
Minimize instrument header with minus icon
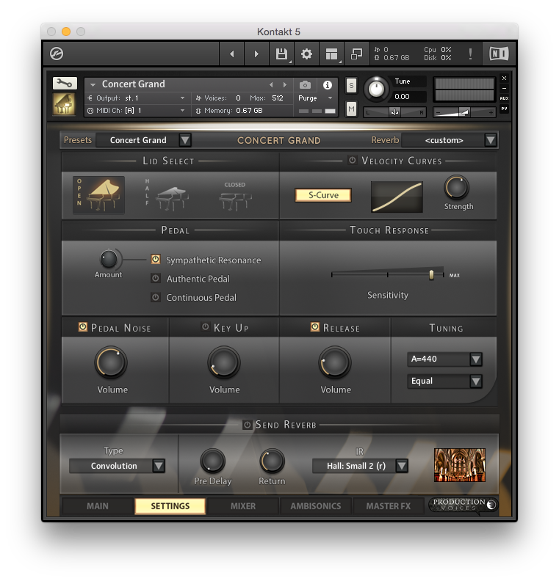(x=504, y=88)
